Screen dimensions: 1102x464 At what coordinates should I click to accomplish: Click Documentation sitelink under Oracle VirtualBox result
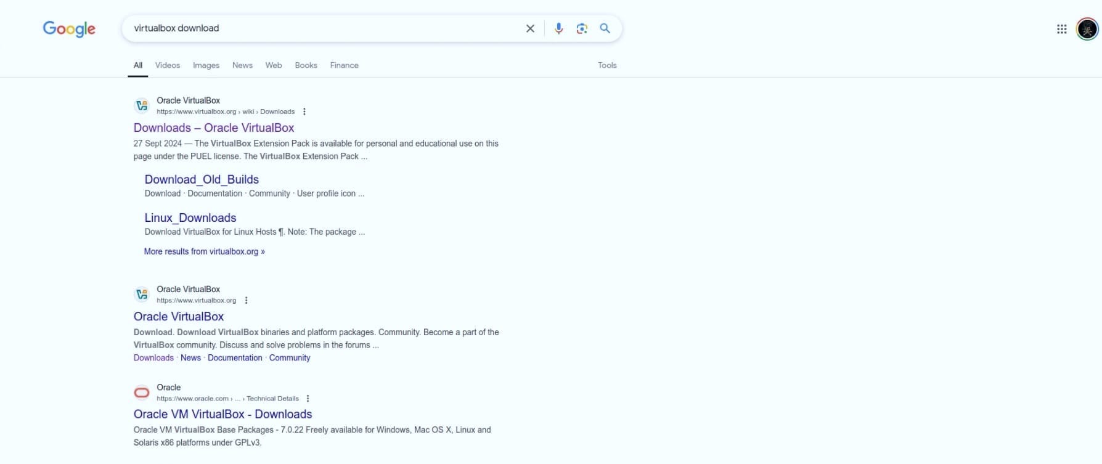click(235, 358)
